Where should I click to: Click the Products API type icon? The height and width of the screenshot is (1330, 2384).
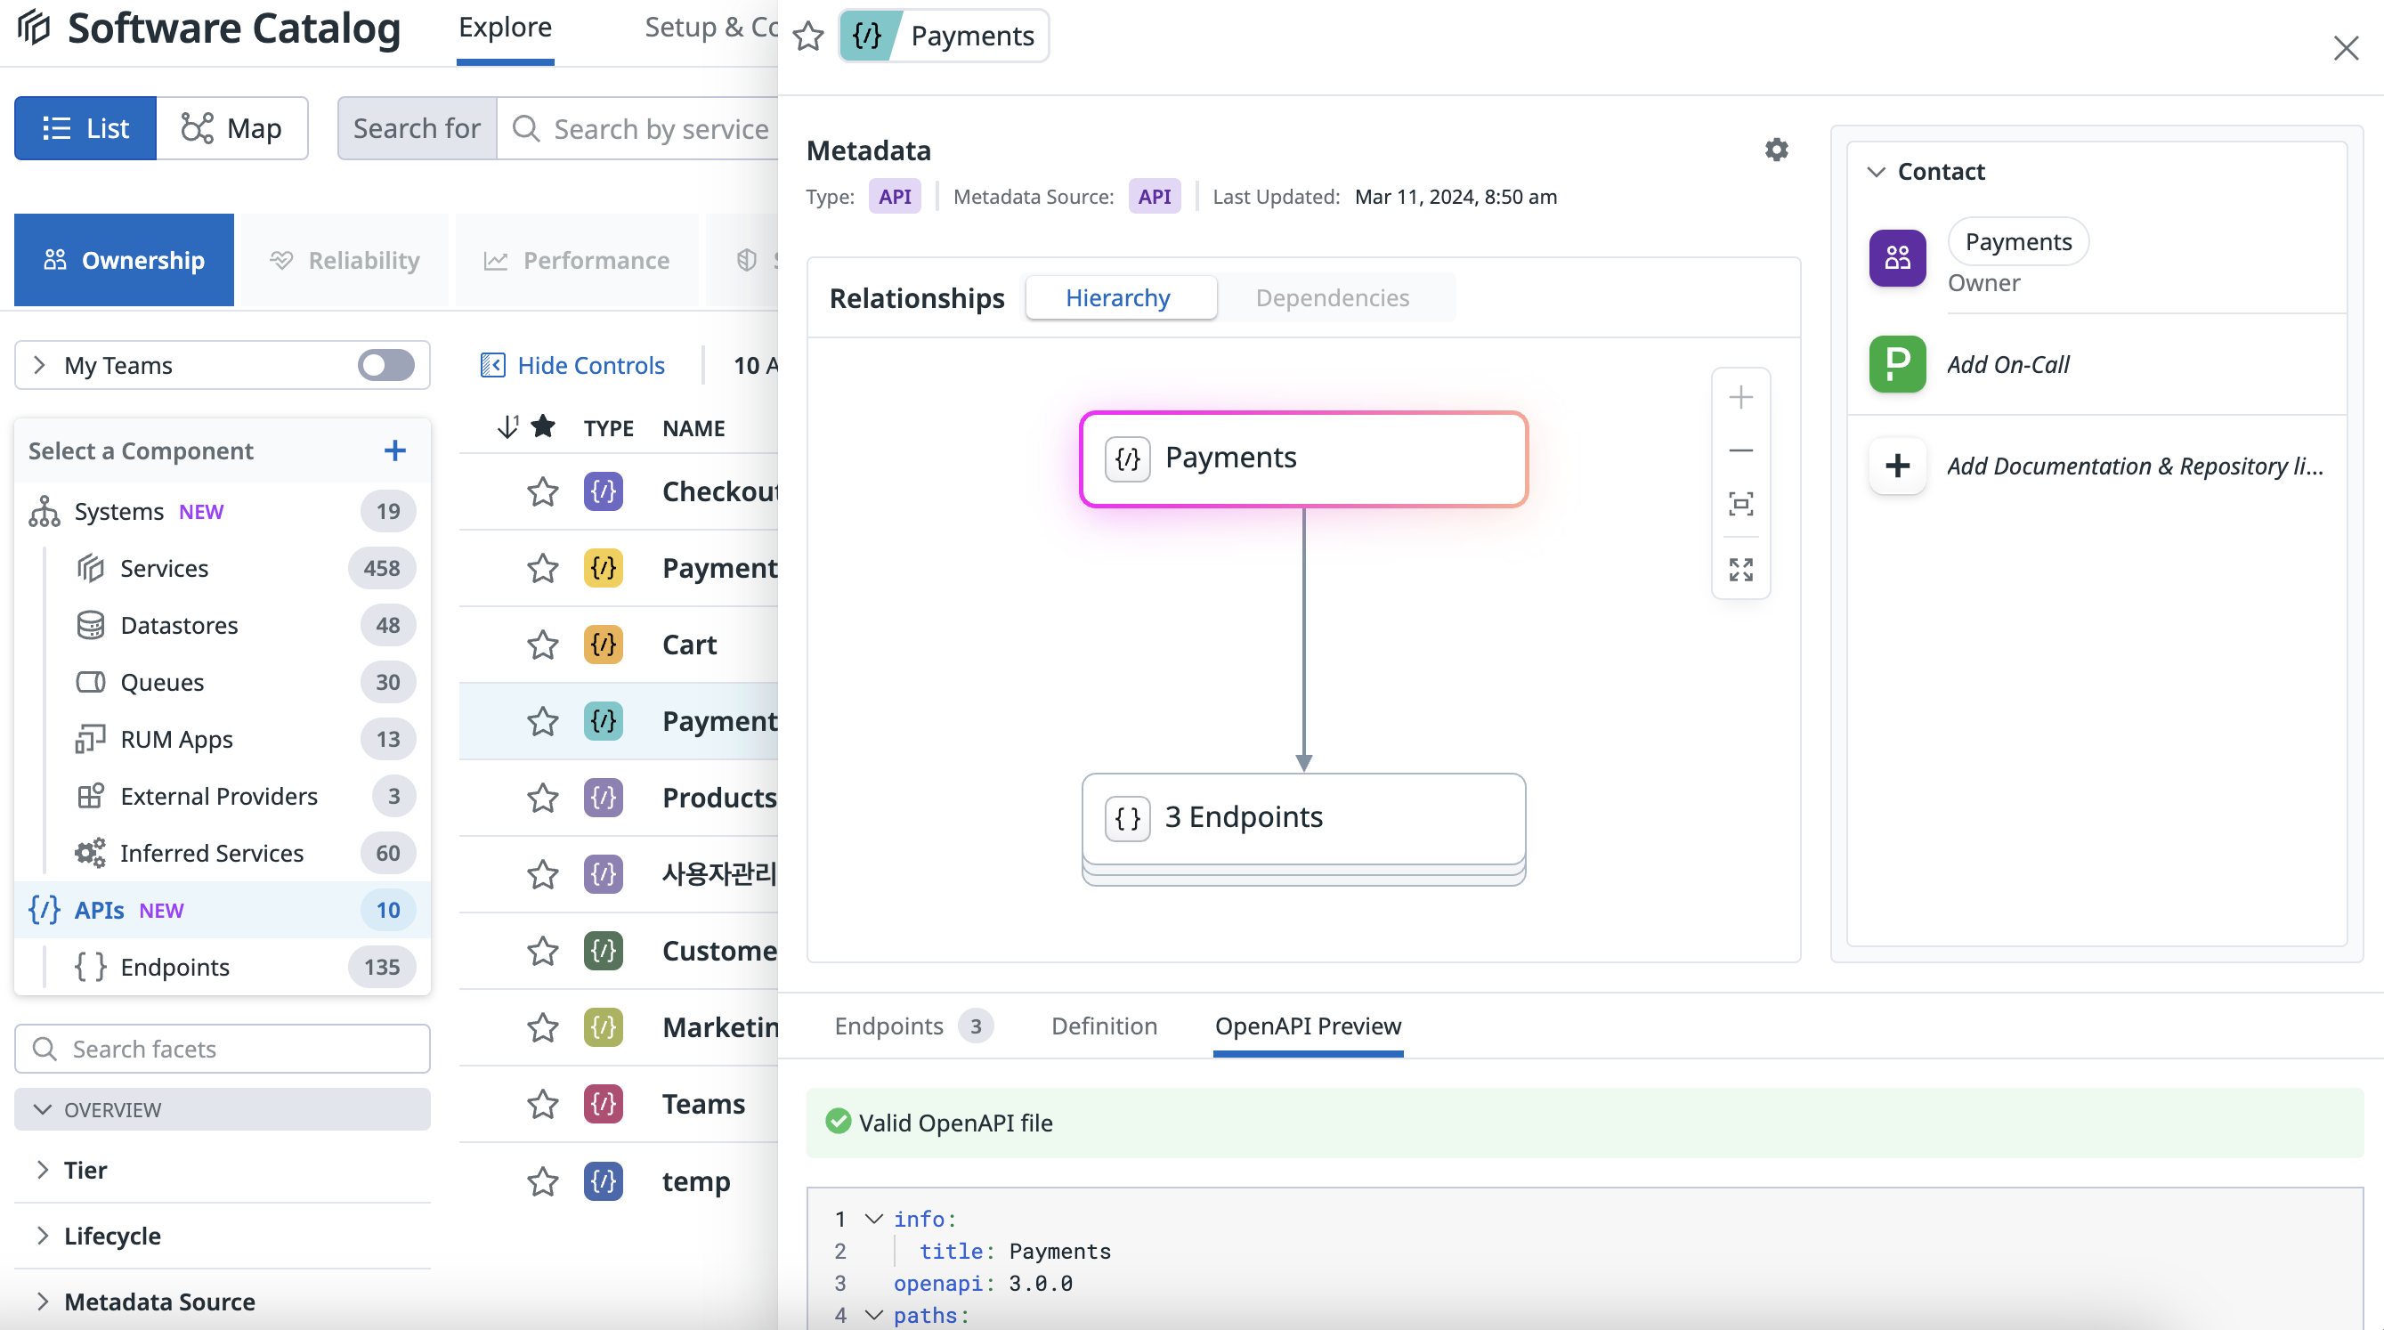pos(604,798)
